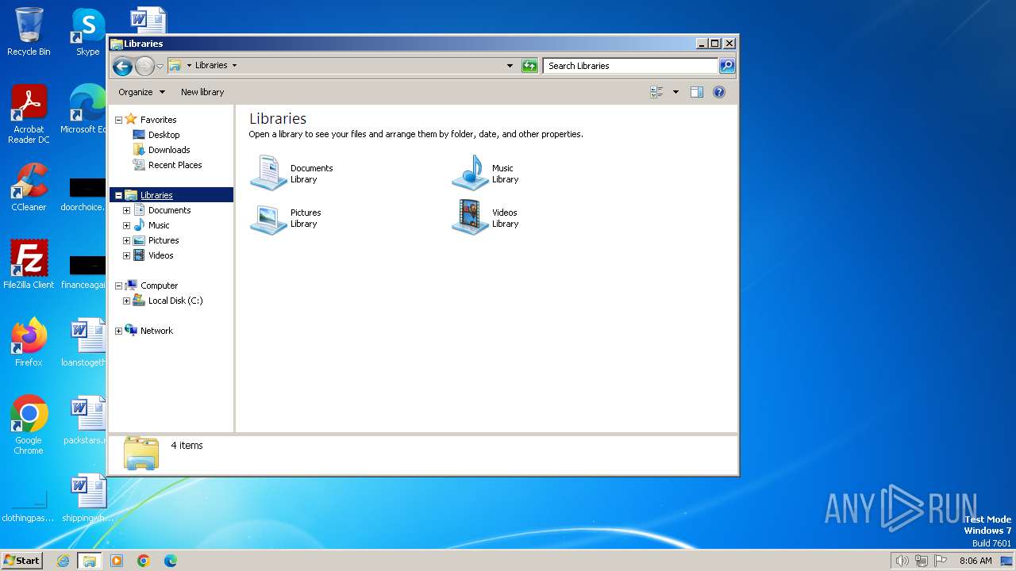
Task: Select the Google Chrome desktop icon
Action: [29, 425]
